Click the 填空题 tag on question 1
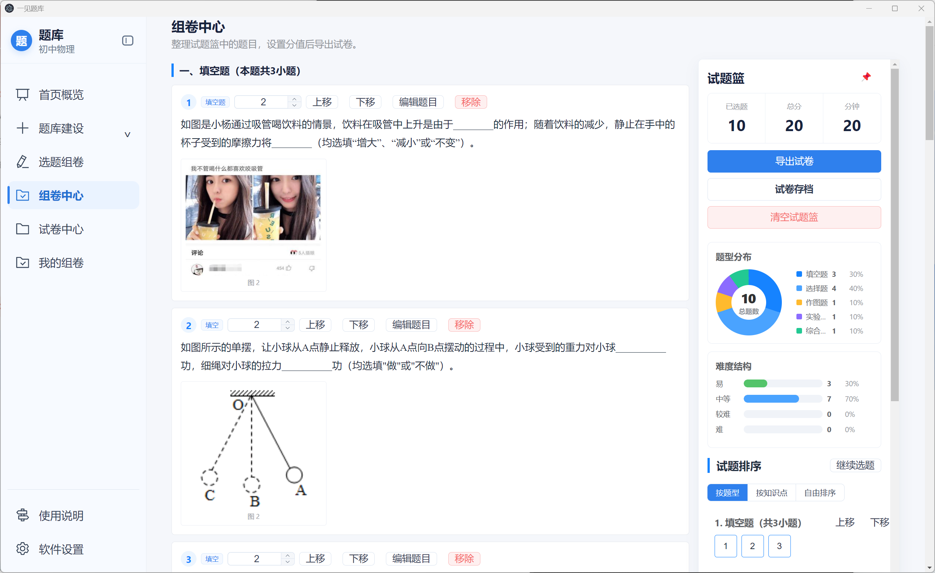935x573 pixels. (215, 102)
